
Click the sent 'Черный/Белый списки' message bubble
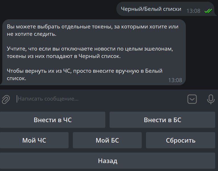pyautogui.click(x=165, y=9)
